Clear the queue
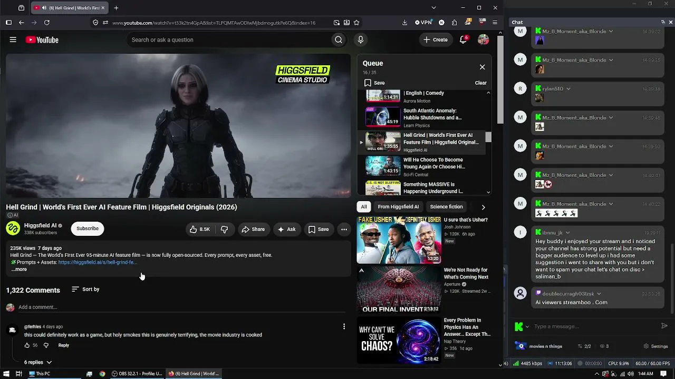The image size is (675, 379). tap(480, 83)
